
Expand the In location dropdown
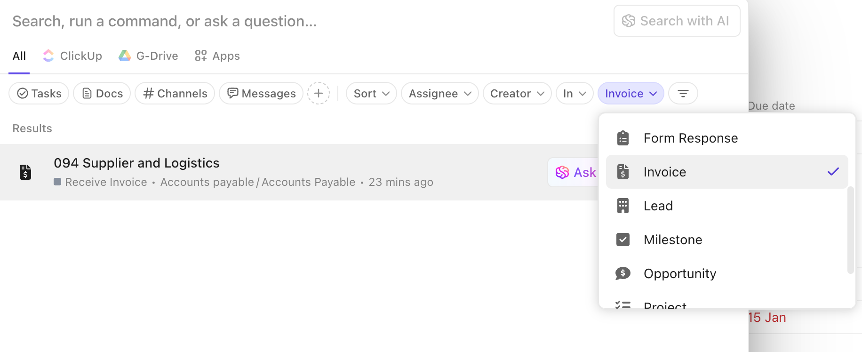(574, 94)
